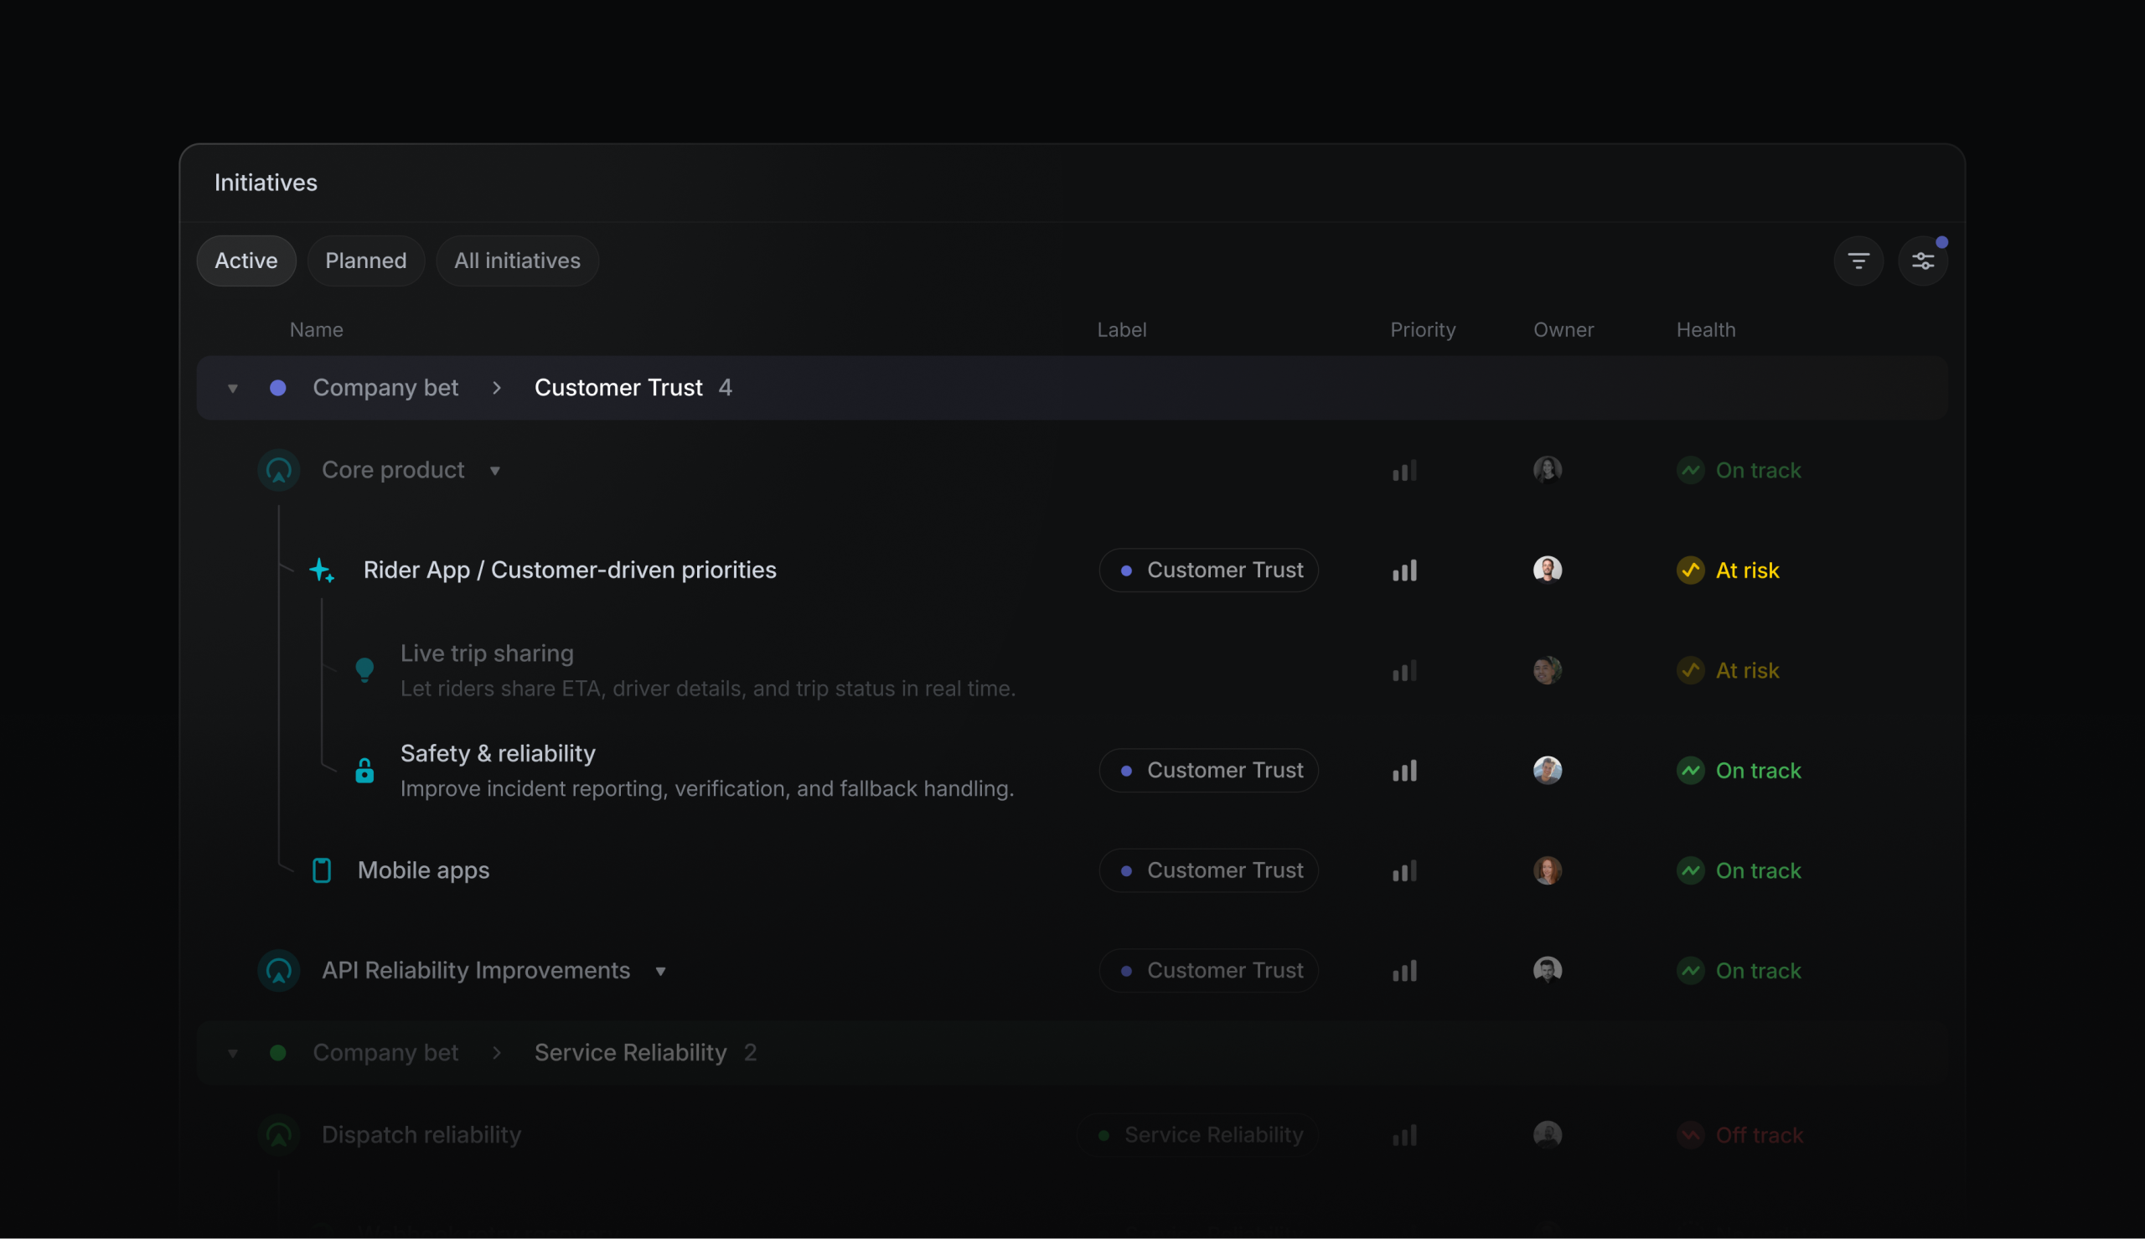Click Customer Trust label on Safety & reliability row

coord(1209,770)
